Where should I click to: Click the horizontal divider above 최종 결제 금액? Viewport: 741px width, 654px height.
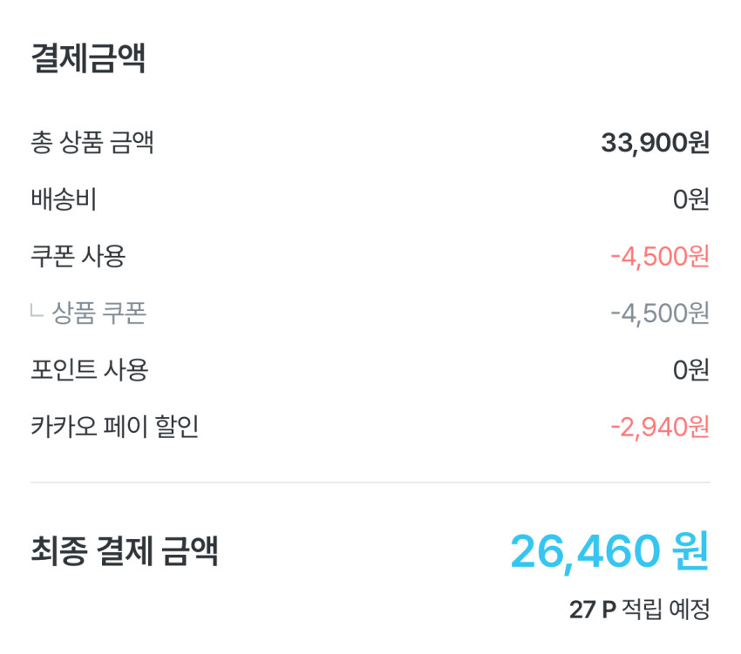pyautogui.click(x=370, y=482)
